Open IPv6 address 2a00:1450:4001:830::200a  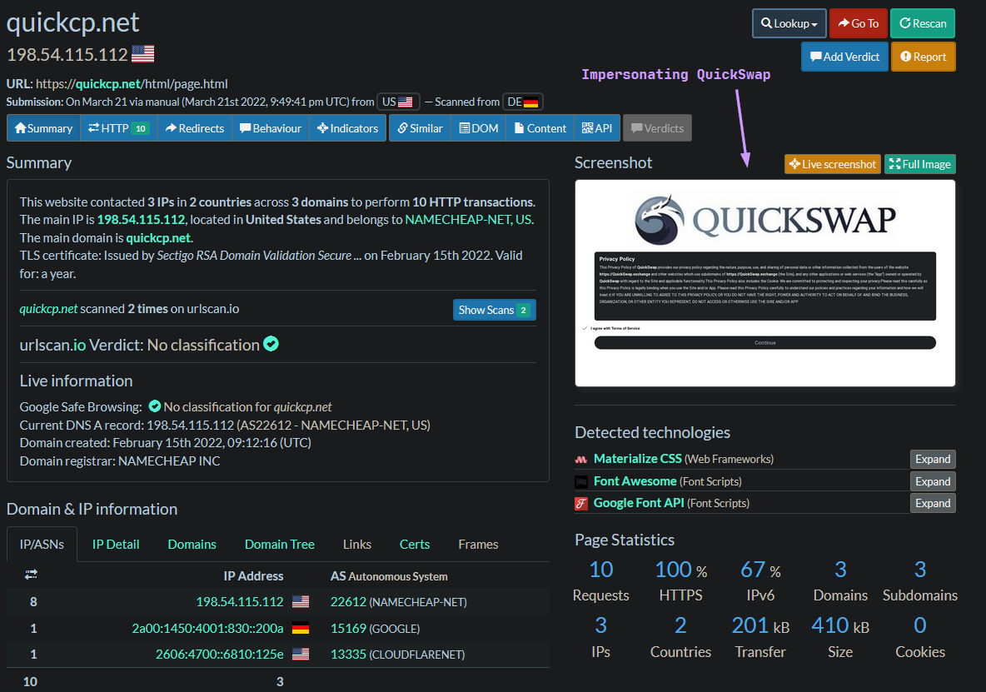point(207,629)
